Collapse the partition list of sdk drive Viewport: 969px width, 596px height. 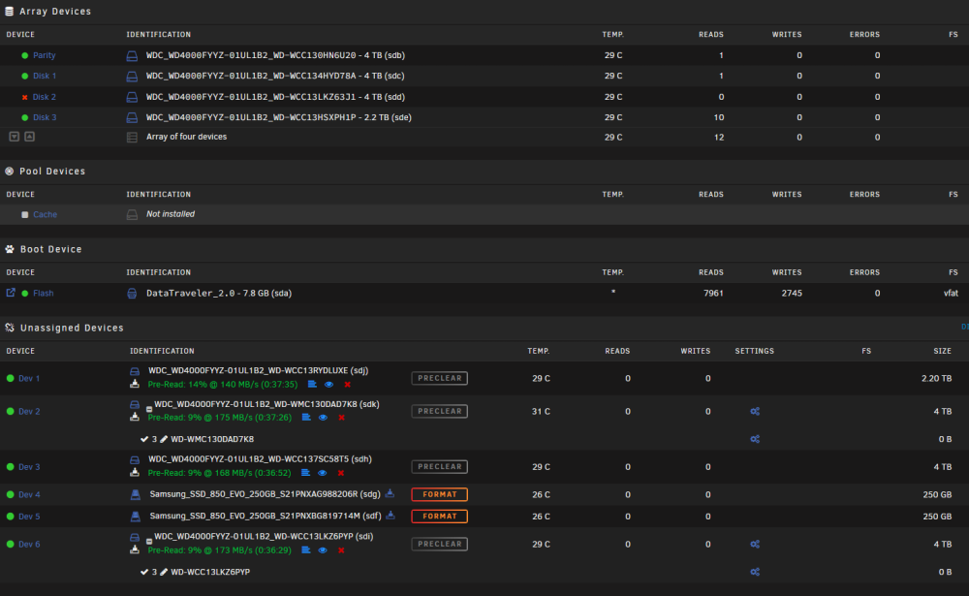(x=149, y=409)
